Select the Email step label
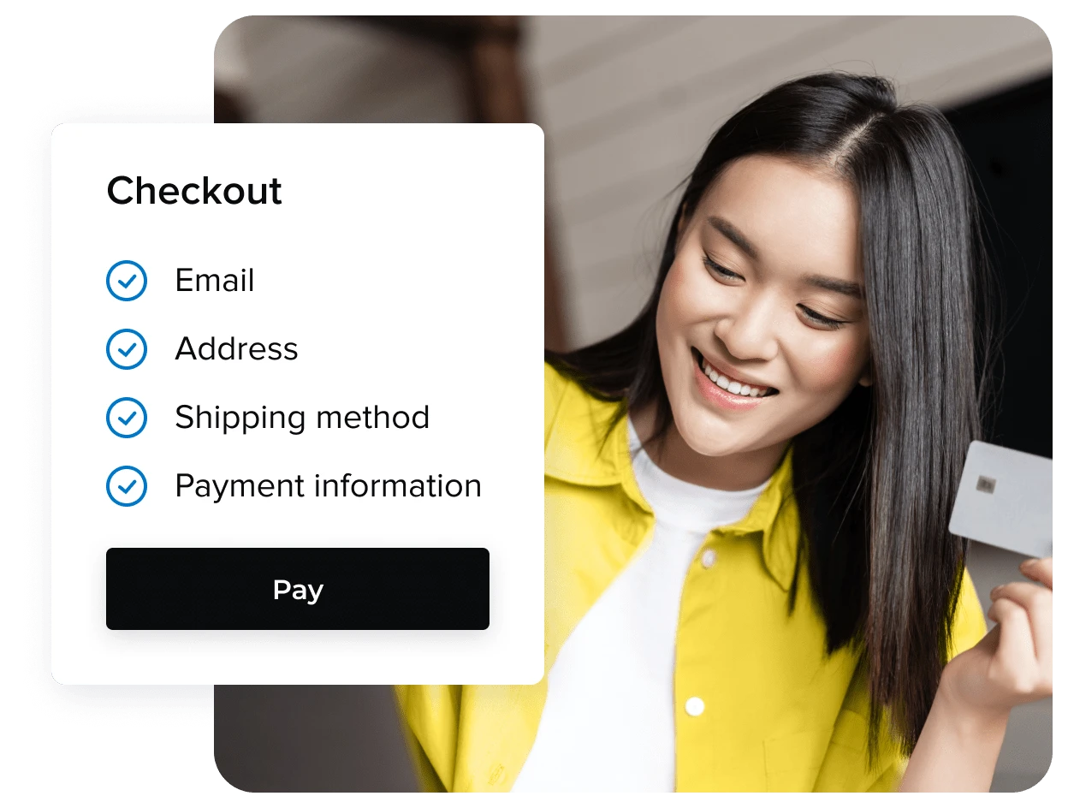This screenshot has height=808, width=1068. (x=215, y=281)
